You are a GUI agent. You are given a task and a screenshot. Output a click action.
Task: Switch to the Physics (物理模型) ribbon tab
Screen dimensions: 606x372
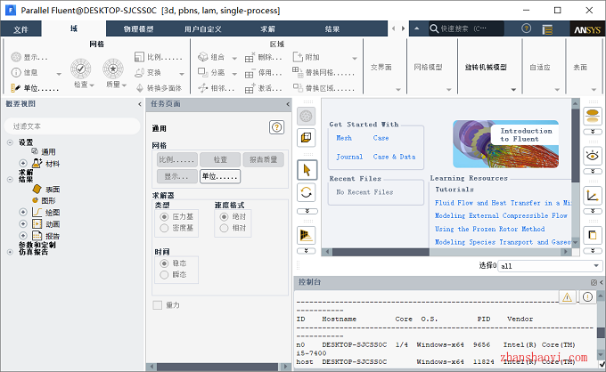(x=138, y=29)
